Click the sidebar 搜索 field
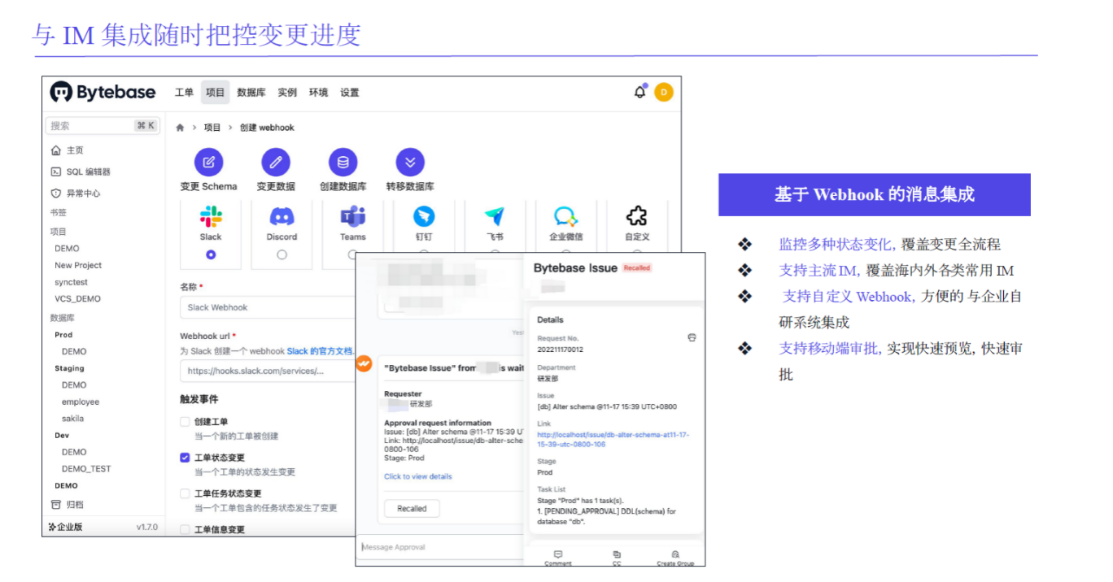This screenshot has width=1113, height=582. 102,125
